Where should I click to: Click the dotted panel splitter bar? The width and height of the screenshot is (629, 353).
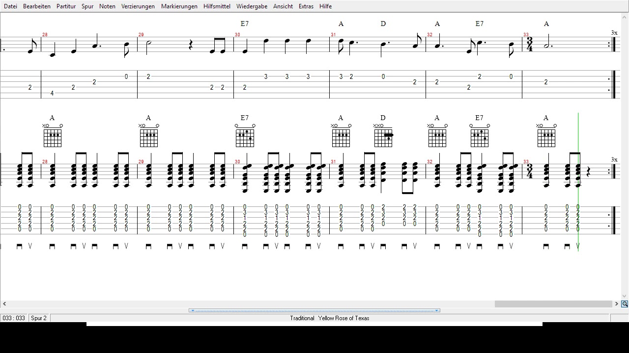coord(314,310)
